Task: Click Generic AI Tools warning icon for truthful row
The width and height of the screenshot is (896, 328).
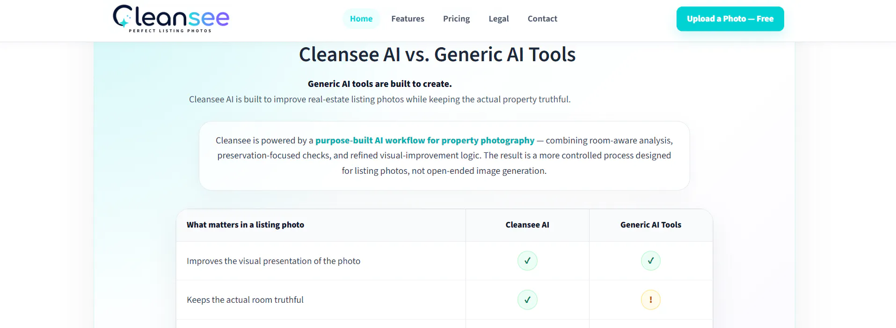Action: tap(650, 300)
